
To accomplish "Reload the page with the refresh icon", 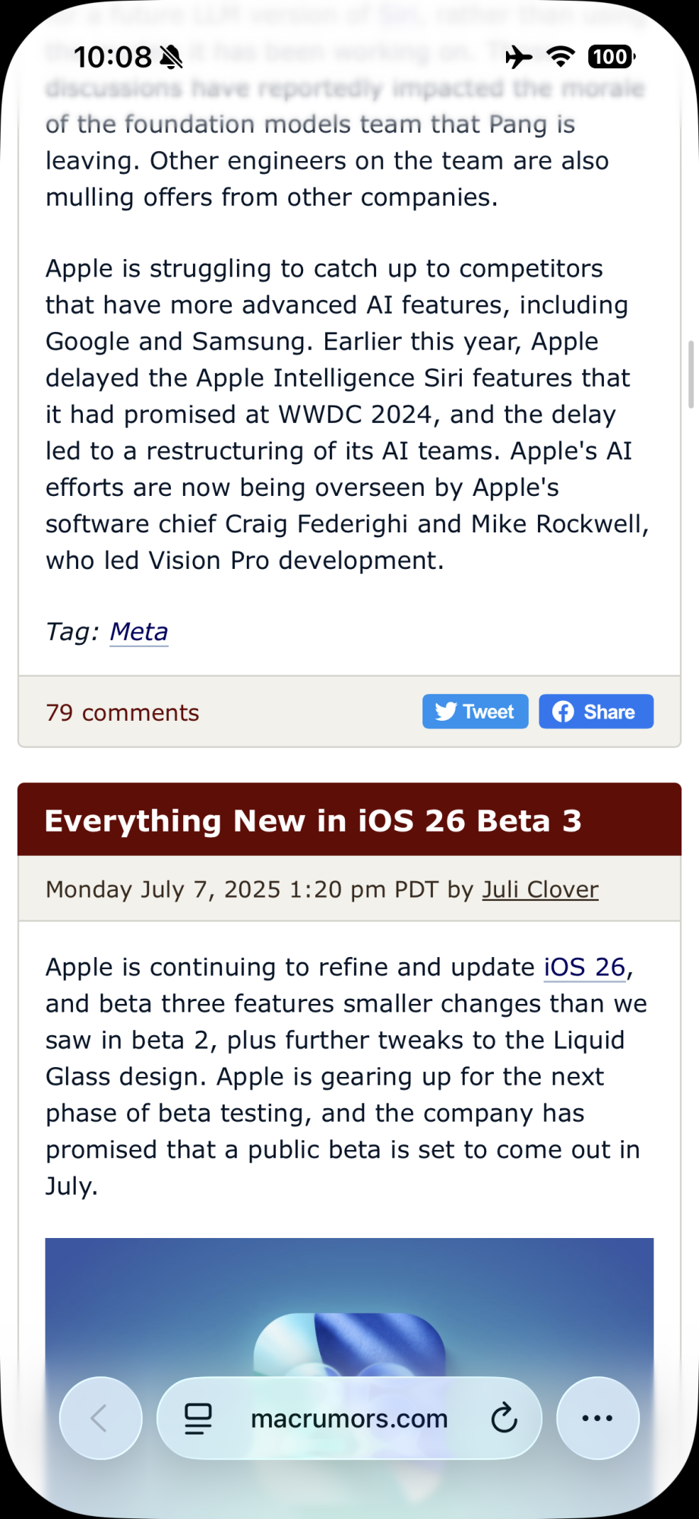I will click(504, 1418).
